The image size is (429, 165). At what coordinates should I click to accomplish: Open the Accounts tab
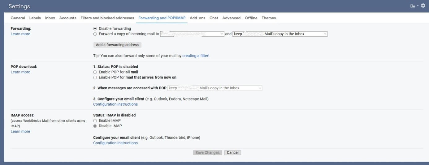pyautogui.click(x=68, y=18)
